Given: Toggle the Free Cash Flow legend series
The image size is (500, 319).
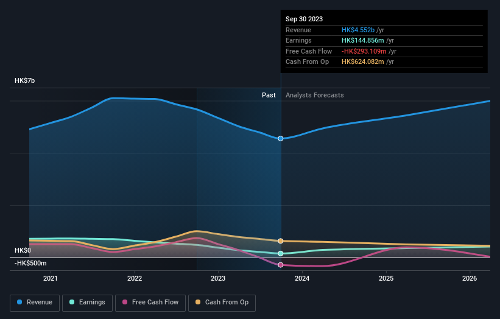Looking at the screenshot, I should pos(150,303).
